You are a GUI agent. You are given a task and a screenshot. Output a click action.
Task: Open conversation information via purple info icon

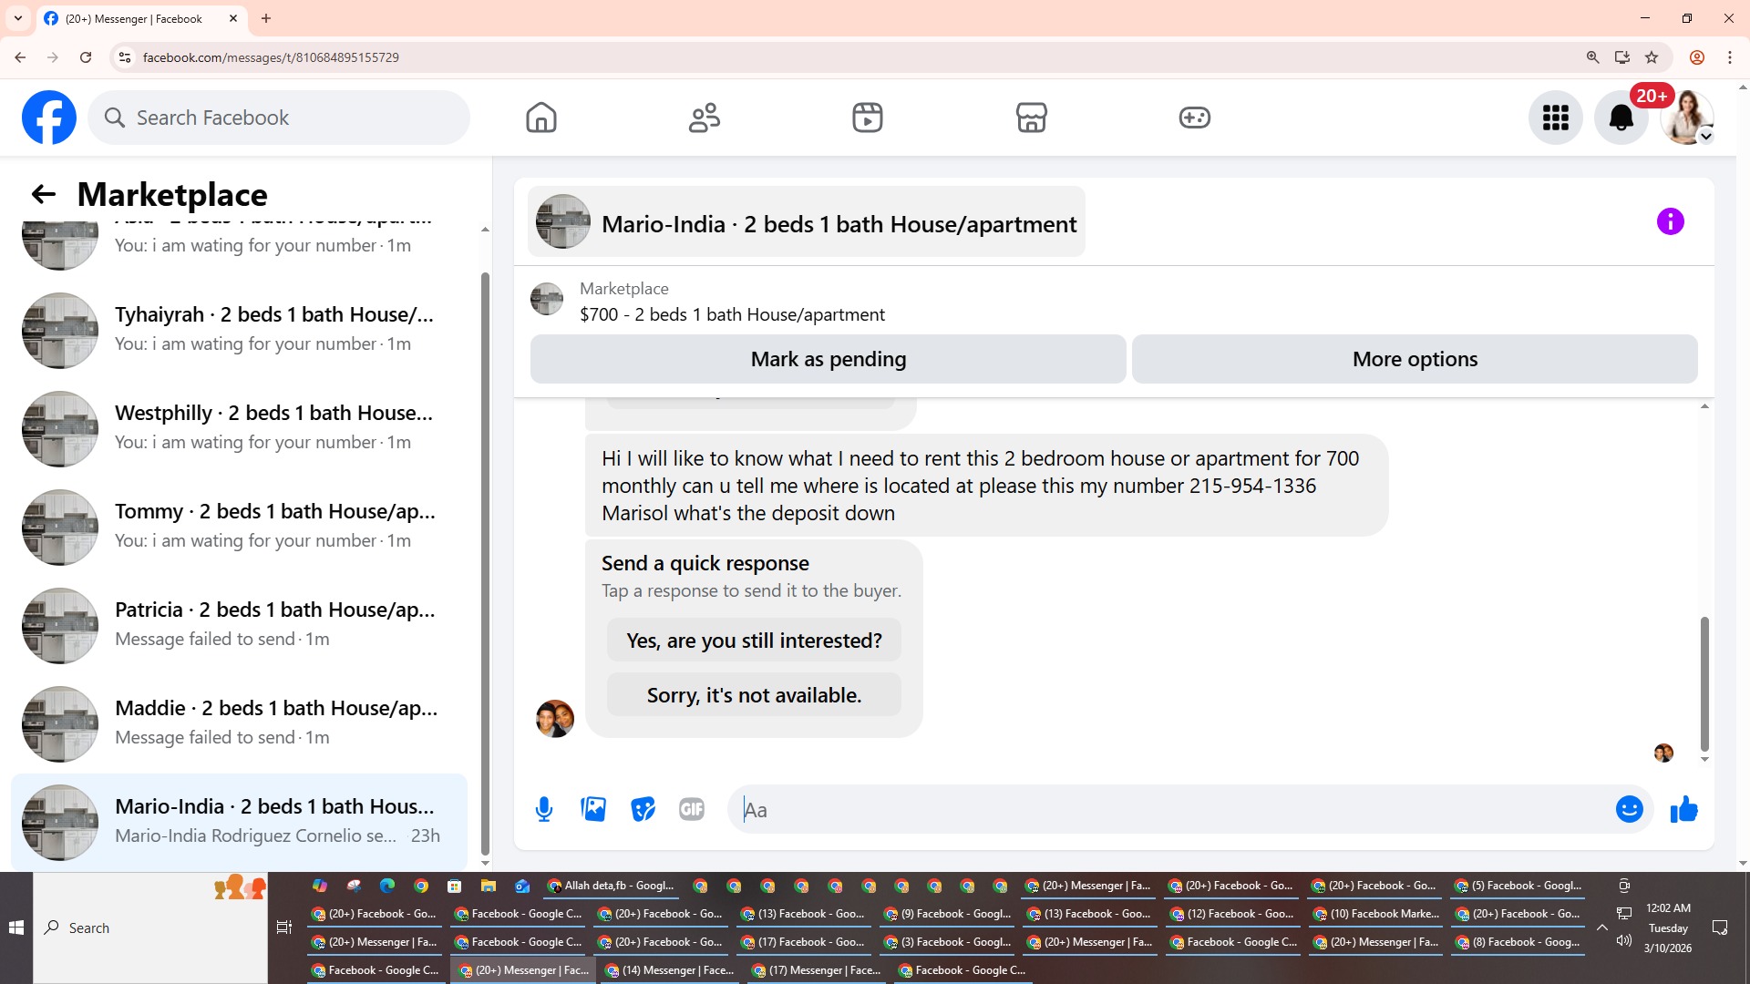(x=1670, y=221)
